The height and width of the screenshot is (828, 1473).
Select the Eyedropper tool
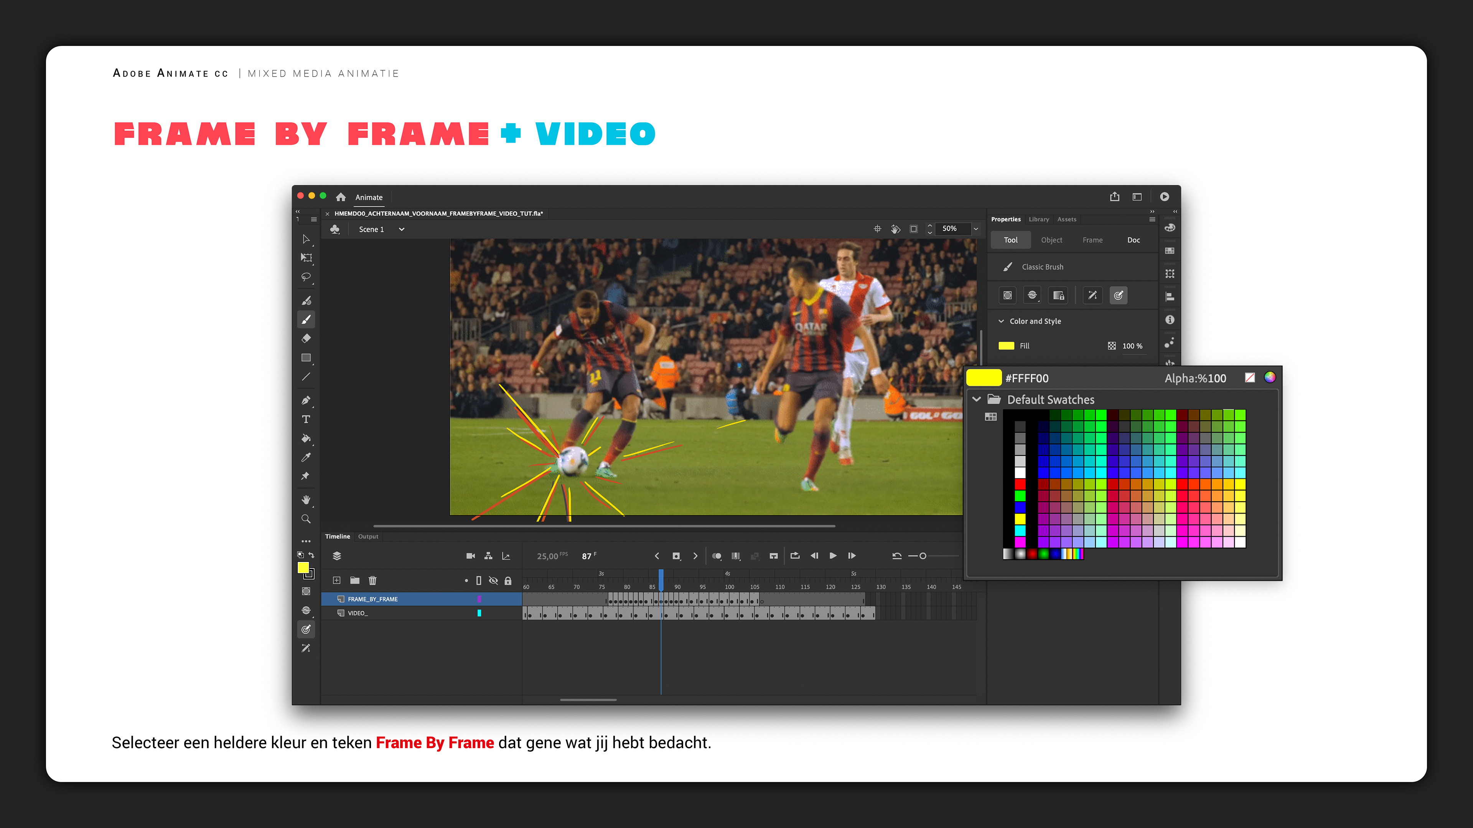pyautogui.click(x=306, y=457)
